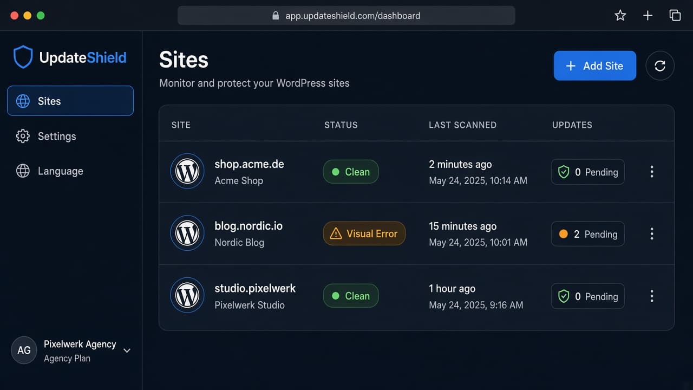
Task: Click the orange dot in 2 Pending badge
Action: pyautogui.click(x=563, y=234)
